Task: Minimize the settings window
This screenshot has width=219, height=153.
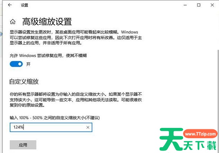Action: click(185, 5)
